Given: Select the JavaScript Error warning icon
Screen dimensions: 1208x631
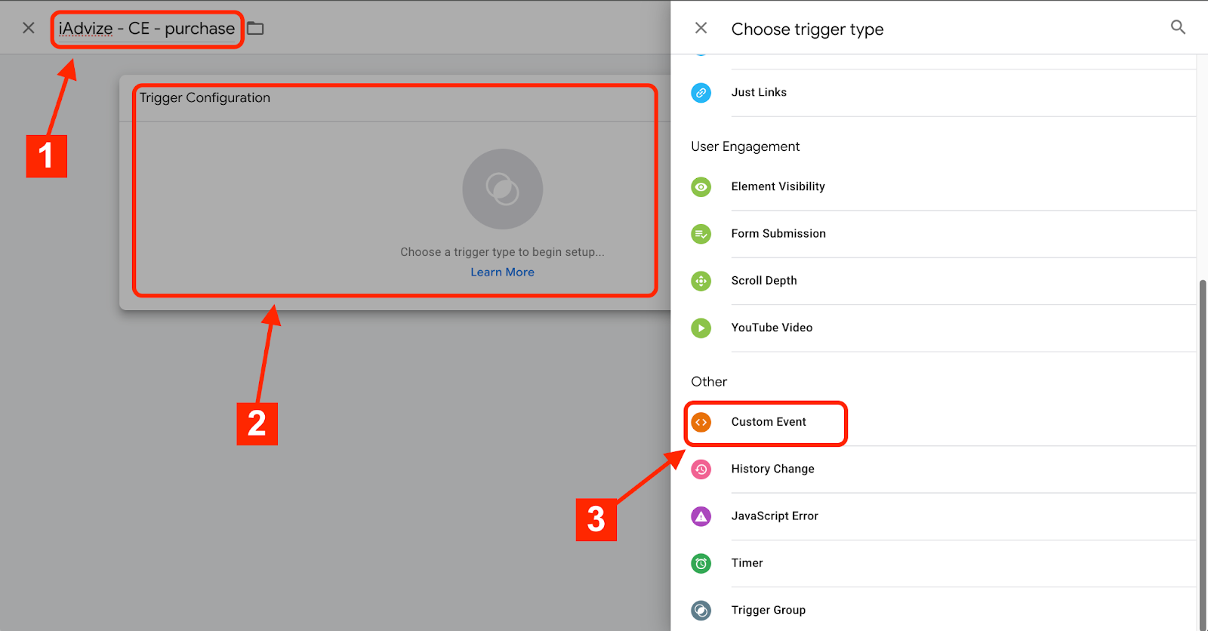Looking at the screenshot, I should tap(701, 516).
